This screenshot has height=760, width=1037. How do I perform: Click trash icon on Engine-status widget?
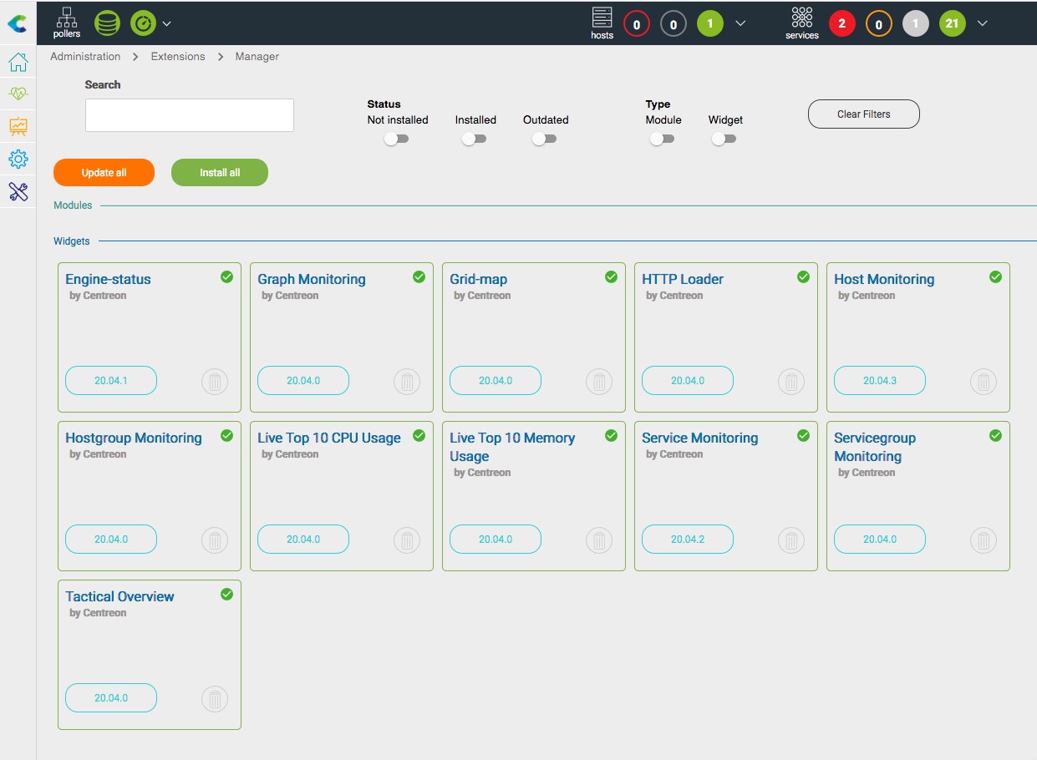(215, 382)
